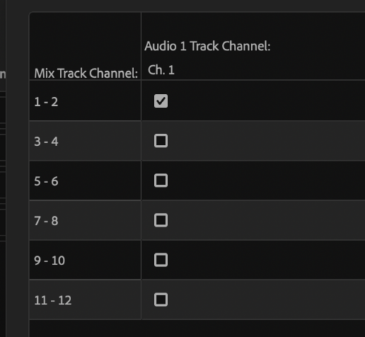365x337 pixels.
Task: Enable Ch. 1 routing to mix 3 - 4
Action: pos(161,141)
